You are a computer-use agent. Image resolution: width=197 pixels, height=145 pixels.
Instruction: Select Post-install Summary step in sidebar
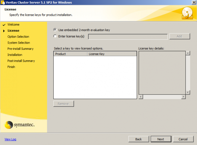[21, 61]
